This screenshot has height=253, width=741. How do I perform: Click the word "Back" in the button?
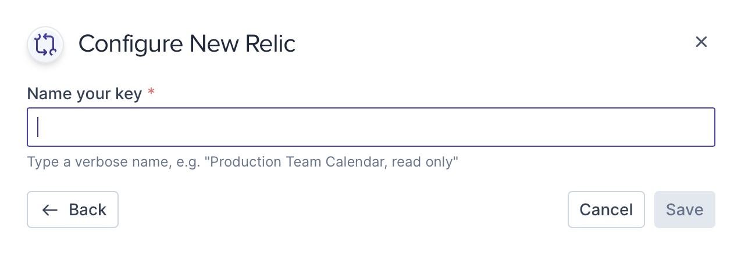click(x=87, y=210)
